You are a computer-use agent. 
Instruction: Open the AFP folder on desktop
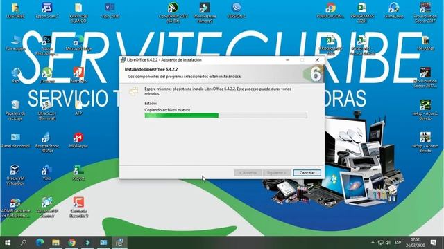tap(78, 108)
